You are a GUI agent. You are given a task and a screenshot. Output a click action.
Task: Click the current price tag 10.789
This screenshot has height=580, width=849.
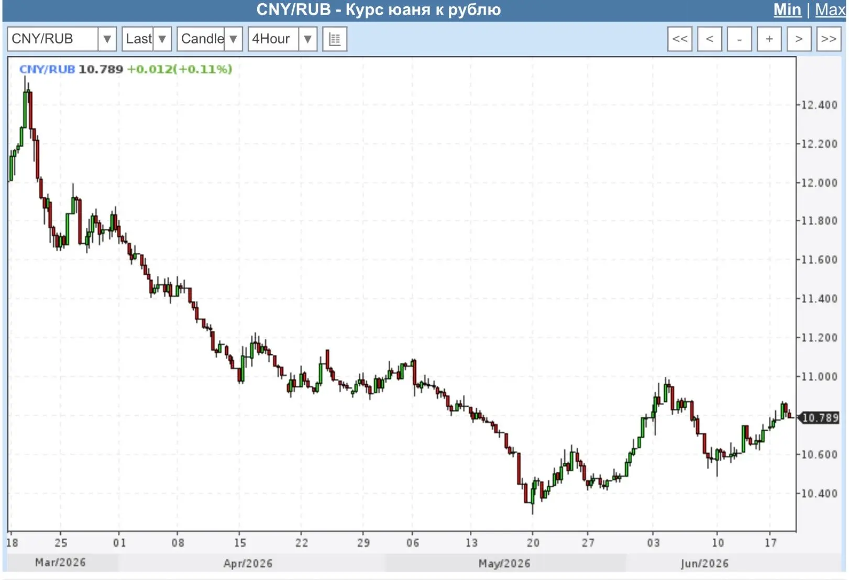click(x=820, y=418)
